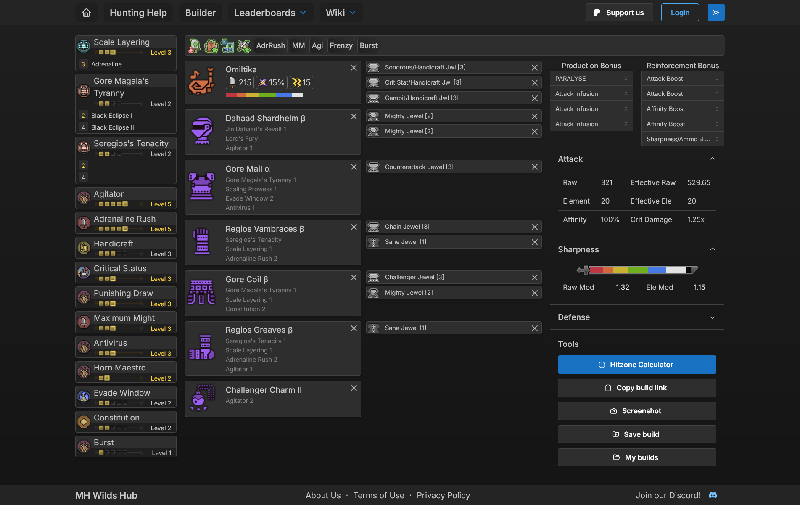Click the Gore Coil waist armor icon
The height and width of the screenshot is (505, 800).
202,292
